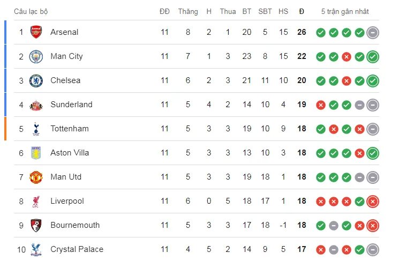The width and height of the screenshot is (406, 260).
Task: Click the '5 trận gần nhất' column header
Action: click(345, 11)
